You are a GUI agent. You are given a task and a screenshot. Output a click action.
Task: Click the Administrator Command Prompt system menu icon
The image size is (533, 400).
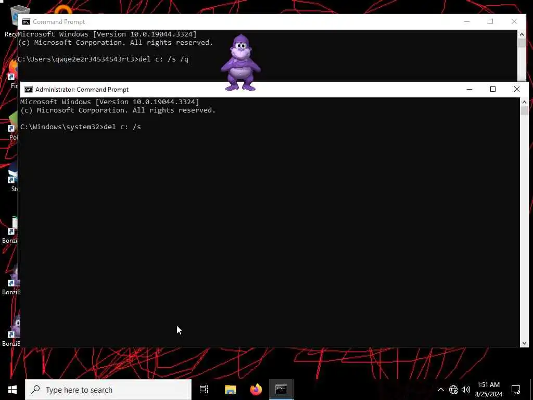click(x=29, y=90)
